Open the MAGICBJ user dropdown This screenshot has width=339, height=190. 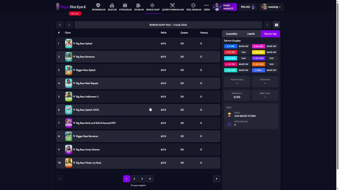click(271, 7)
